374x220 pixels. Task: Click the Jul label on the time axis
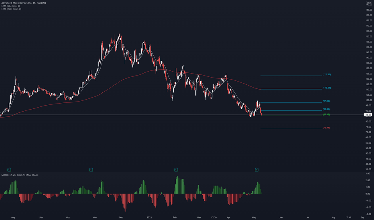(x=308, y=218)
